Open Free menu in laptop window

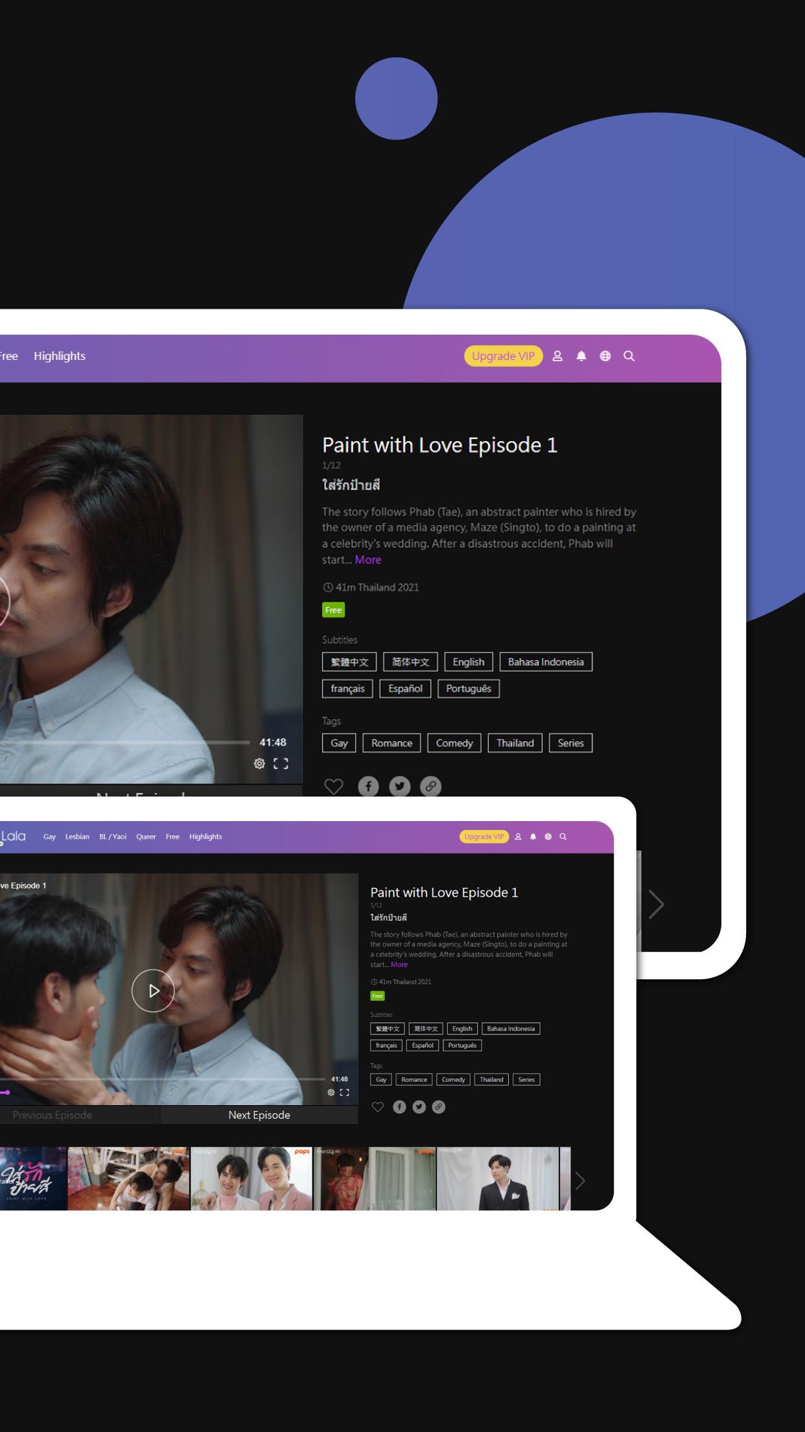click(172, 837)
